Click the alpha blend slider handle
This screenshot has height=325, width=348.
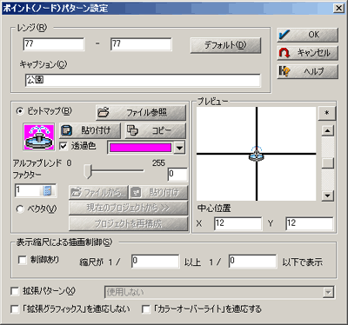(88, 171)
